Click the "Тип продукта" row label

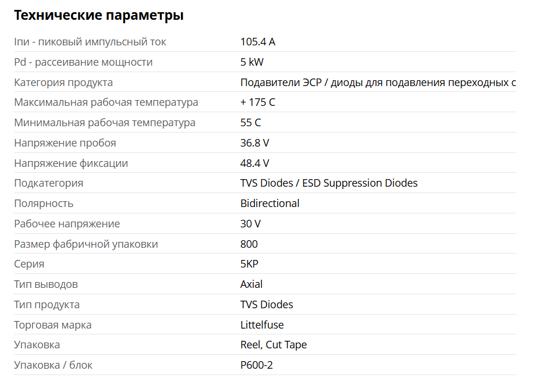coord(47,305)
